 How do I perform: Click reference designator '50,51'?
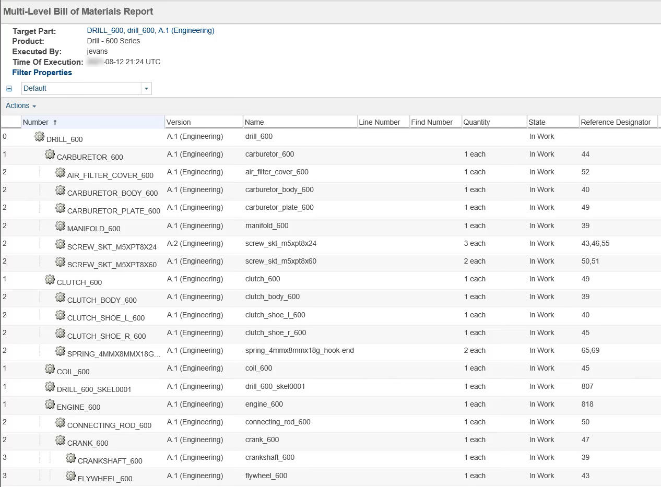[x=591, y=261]
